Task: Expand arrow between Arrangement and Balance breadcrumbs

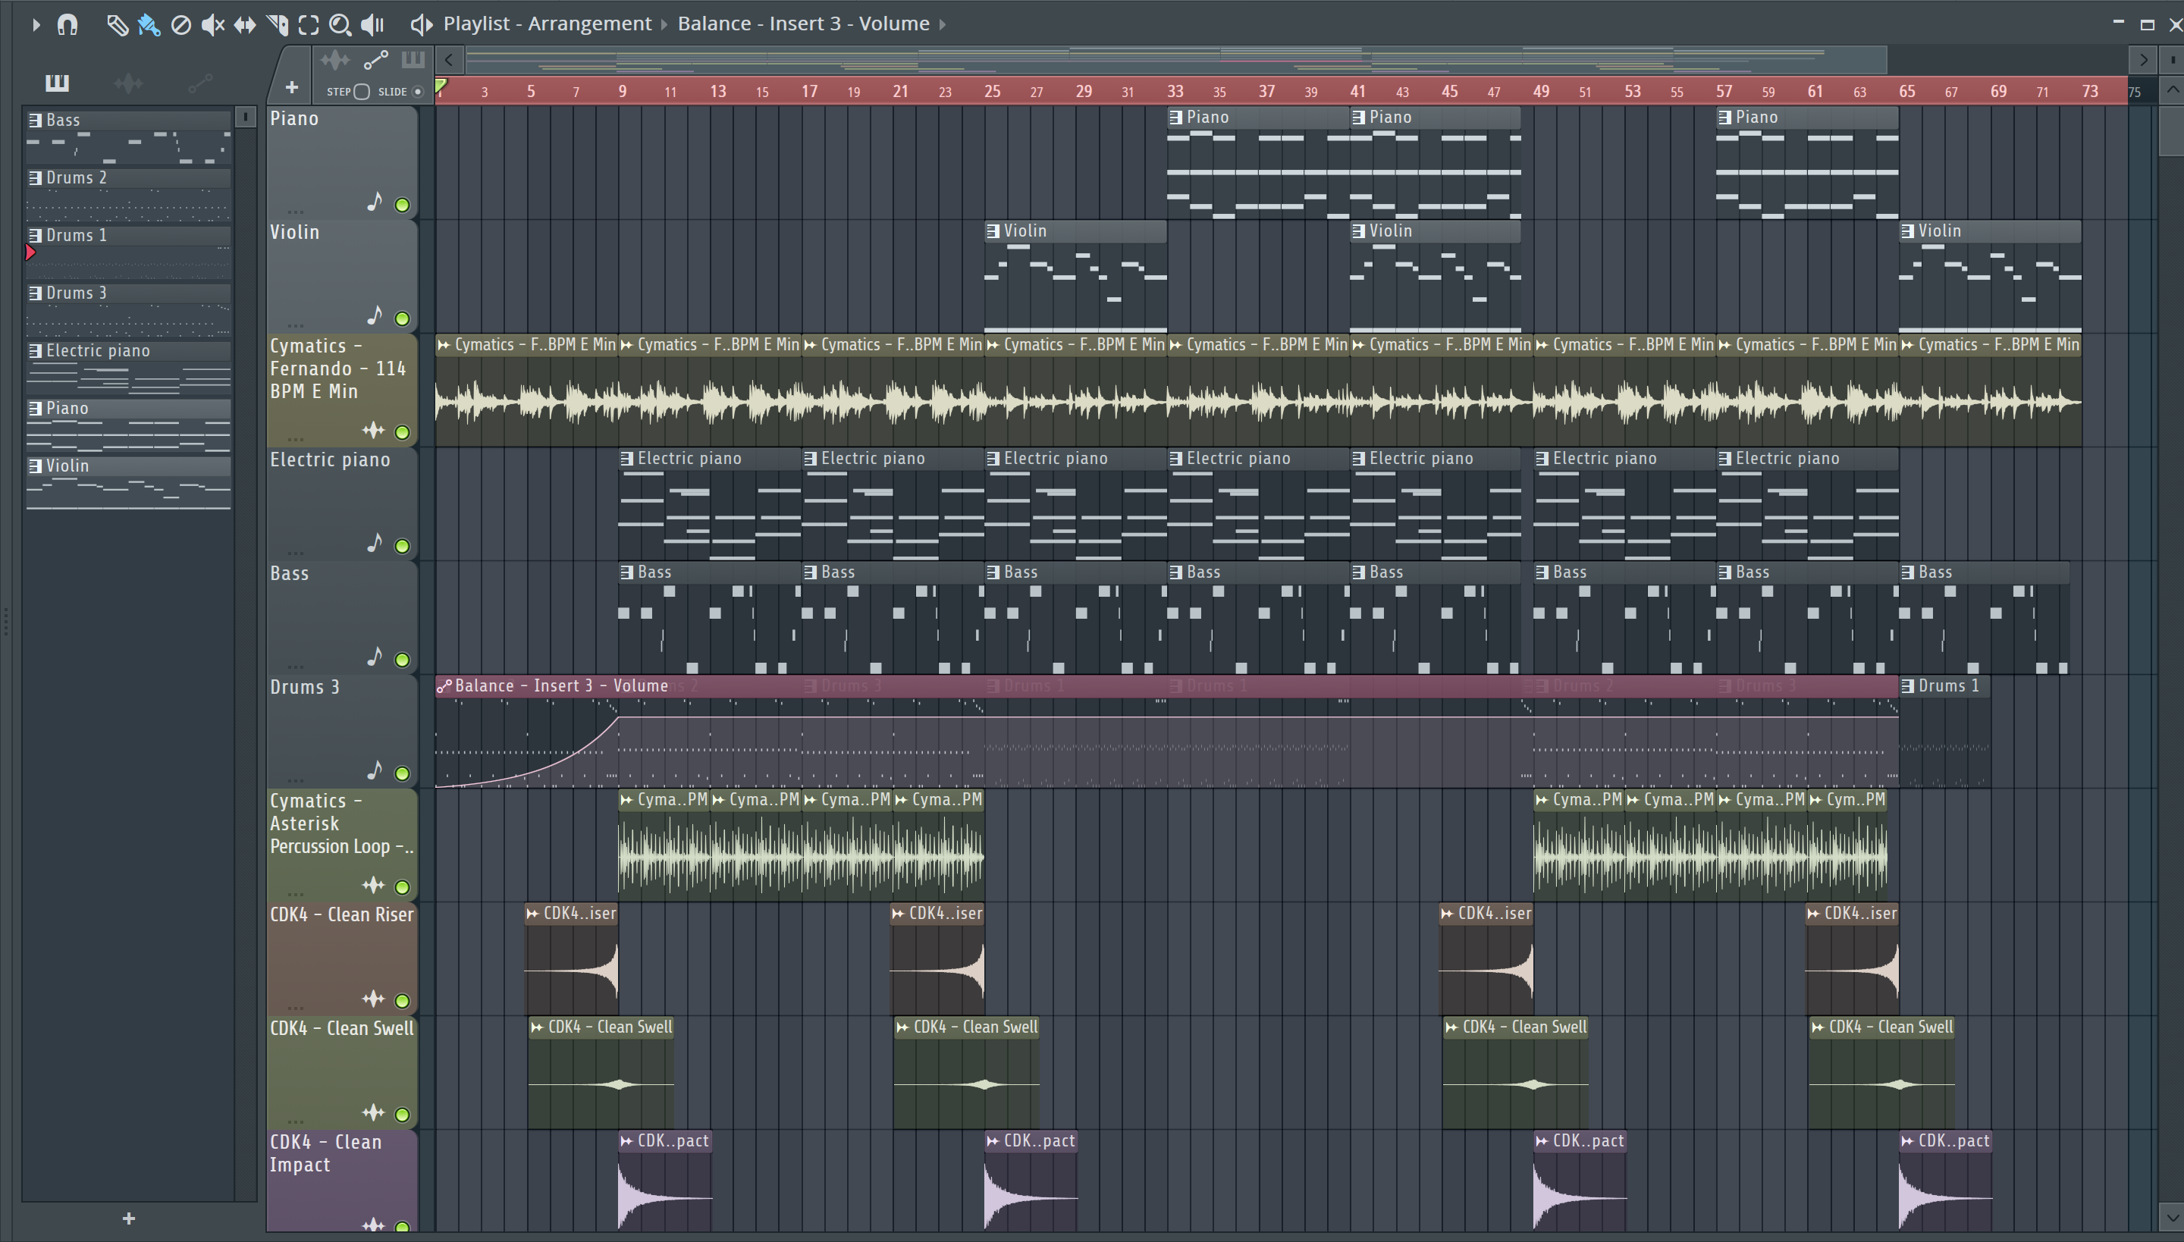Action: coord(664,24)
